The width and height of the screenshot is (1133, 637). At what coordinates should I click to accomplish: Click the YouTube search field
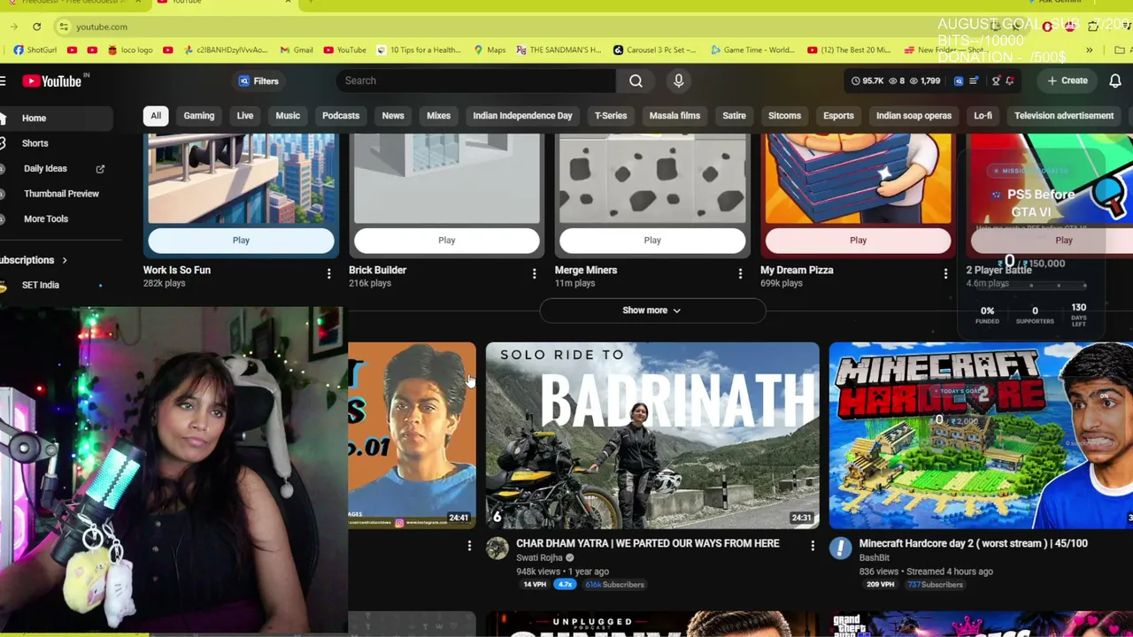pyautogui.click(x=476, y=81)
